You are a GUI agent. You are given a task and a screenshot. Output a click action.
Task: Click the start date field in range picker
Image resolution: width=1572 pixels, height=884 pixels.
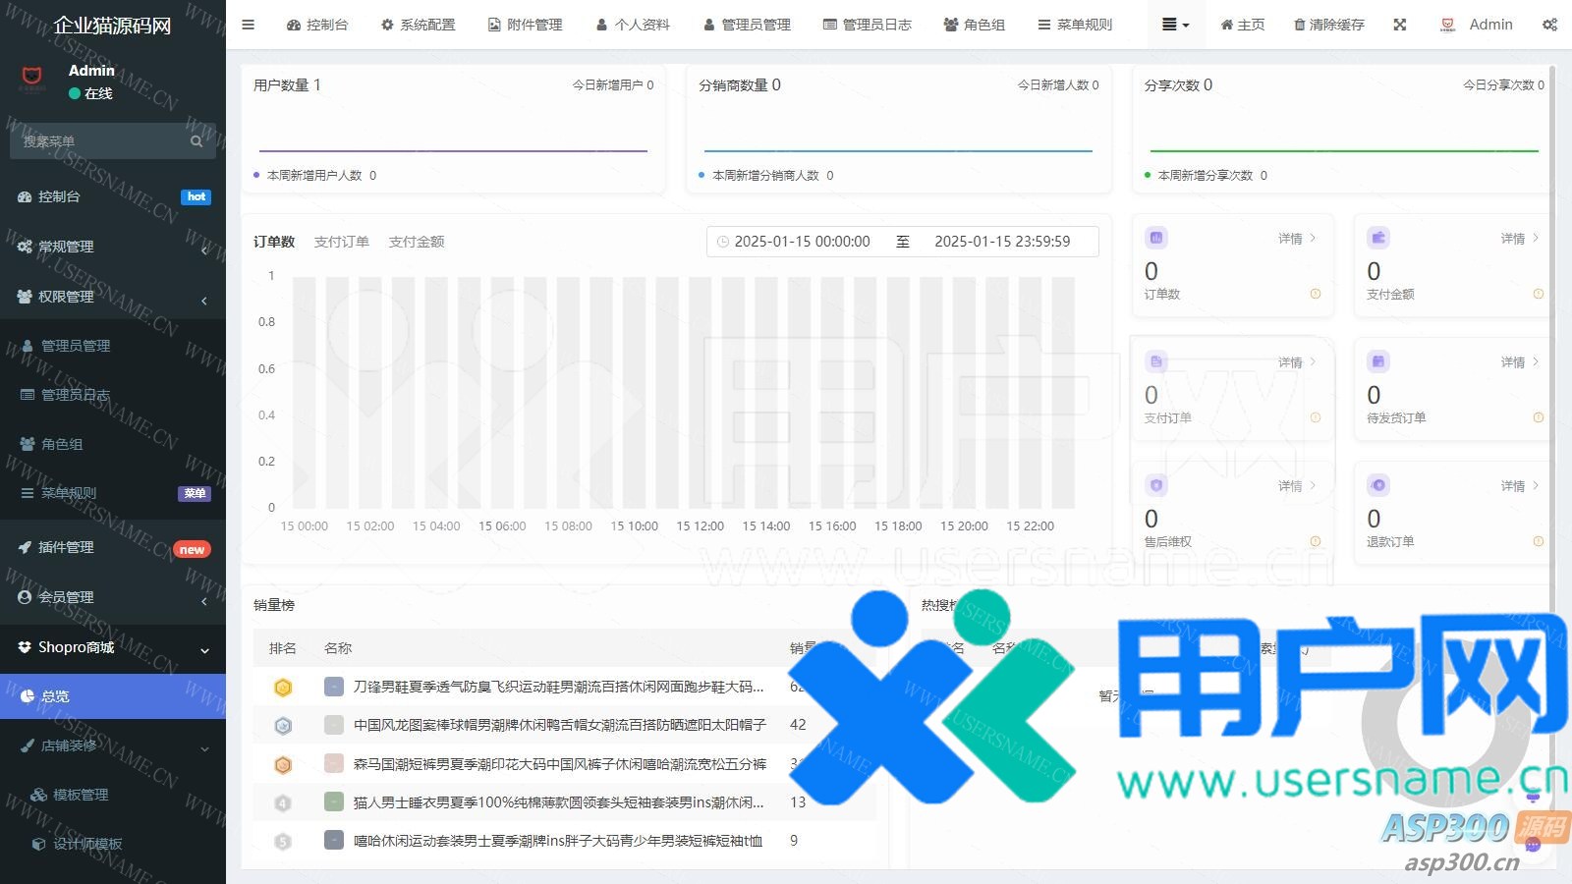802,242
